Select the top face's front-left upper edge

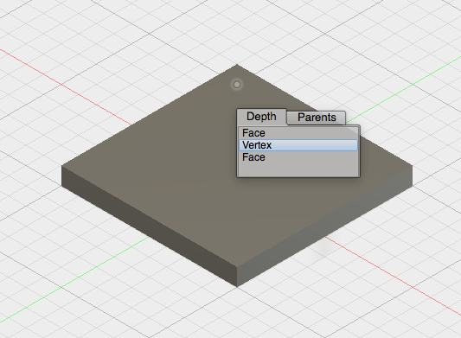[150, 217]
